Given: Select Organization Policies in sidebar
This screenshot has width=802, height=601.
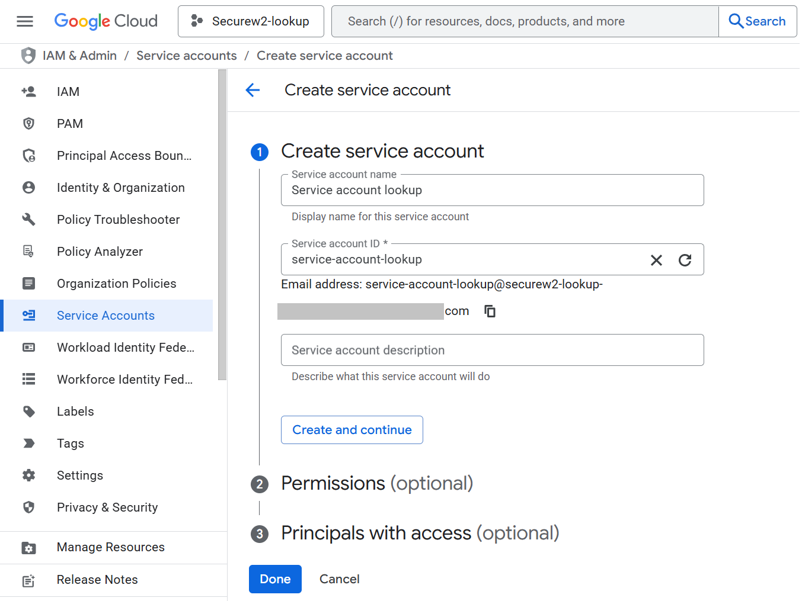Looking at the screenshot, I should tap(116, 284).
